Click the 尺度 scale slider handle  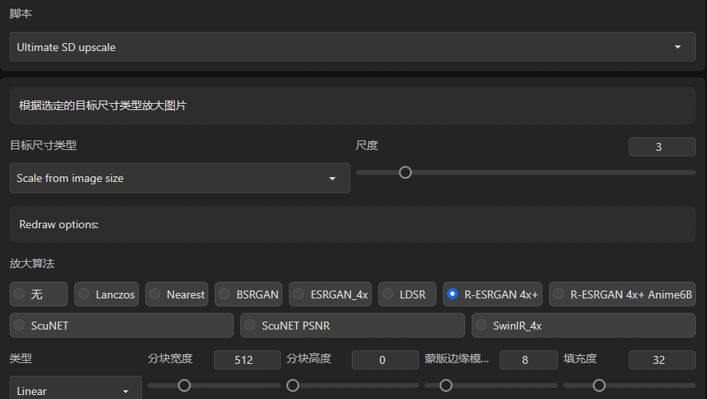click(x=405, y=172)
